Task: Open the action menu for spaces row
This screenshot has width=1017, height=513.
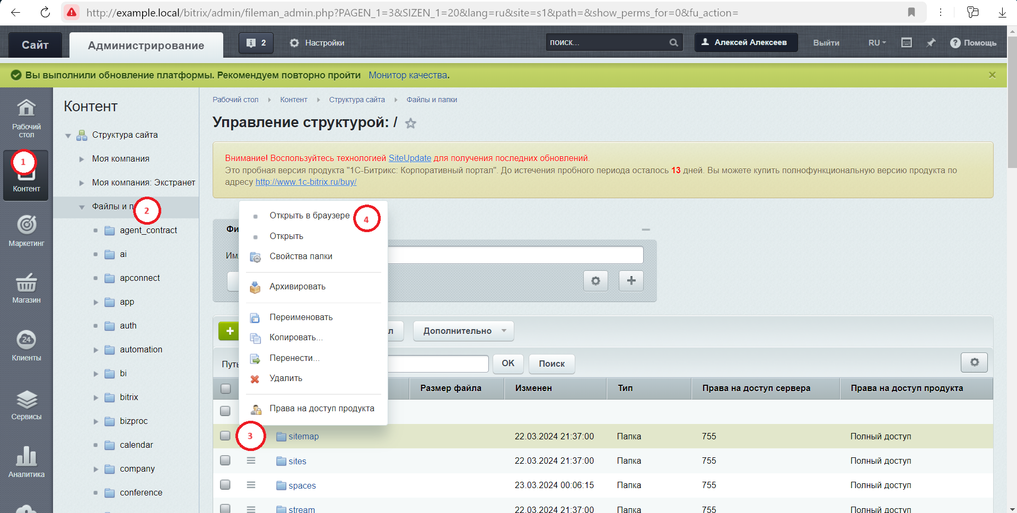Action: (251, 485)
